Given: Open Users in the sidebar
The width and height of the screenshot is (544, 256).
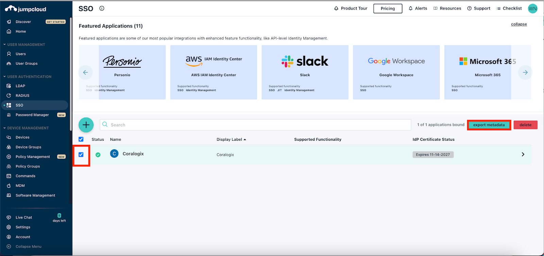Looking at the screenshot, I should pyautogui.click(x=21, y=54).
